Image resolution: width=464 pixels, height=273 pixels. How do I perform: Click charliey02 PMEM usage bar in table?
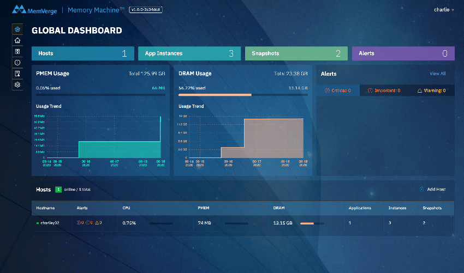pos(237,223)
